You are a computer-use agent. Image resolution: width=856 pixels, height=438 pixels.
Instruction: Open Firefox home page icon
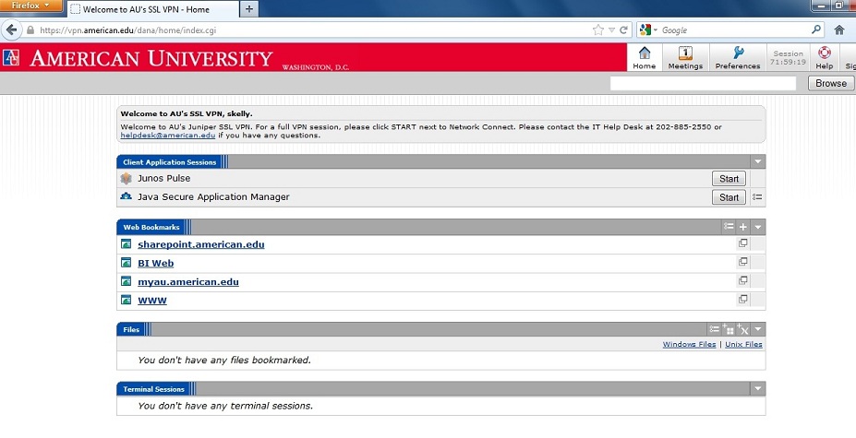tap(839, 30)
